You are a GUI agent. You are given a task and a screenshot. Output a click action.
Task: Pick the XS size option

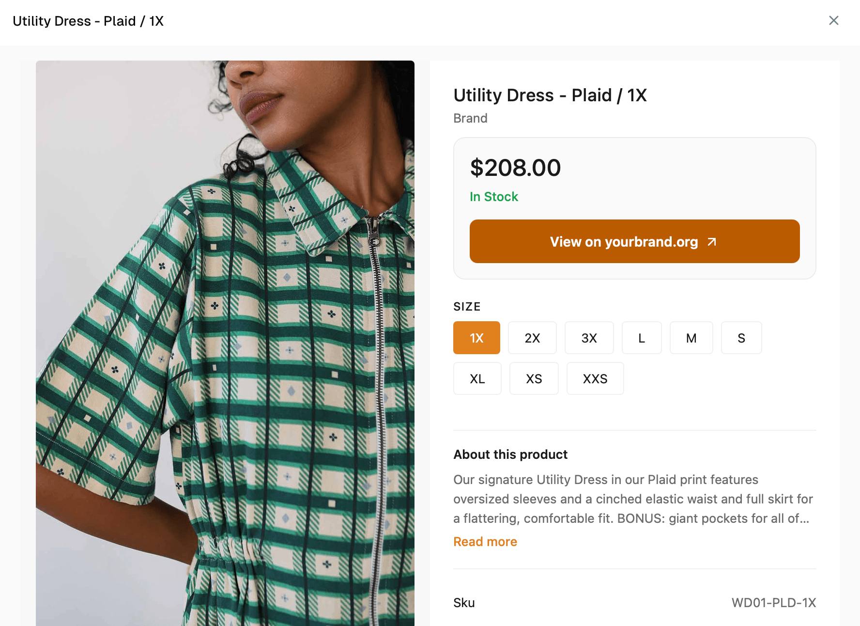click(534, 379)
